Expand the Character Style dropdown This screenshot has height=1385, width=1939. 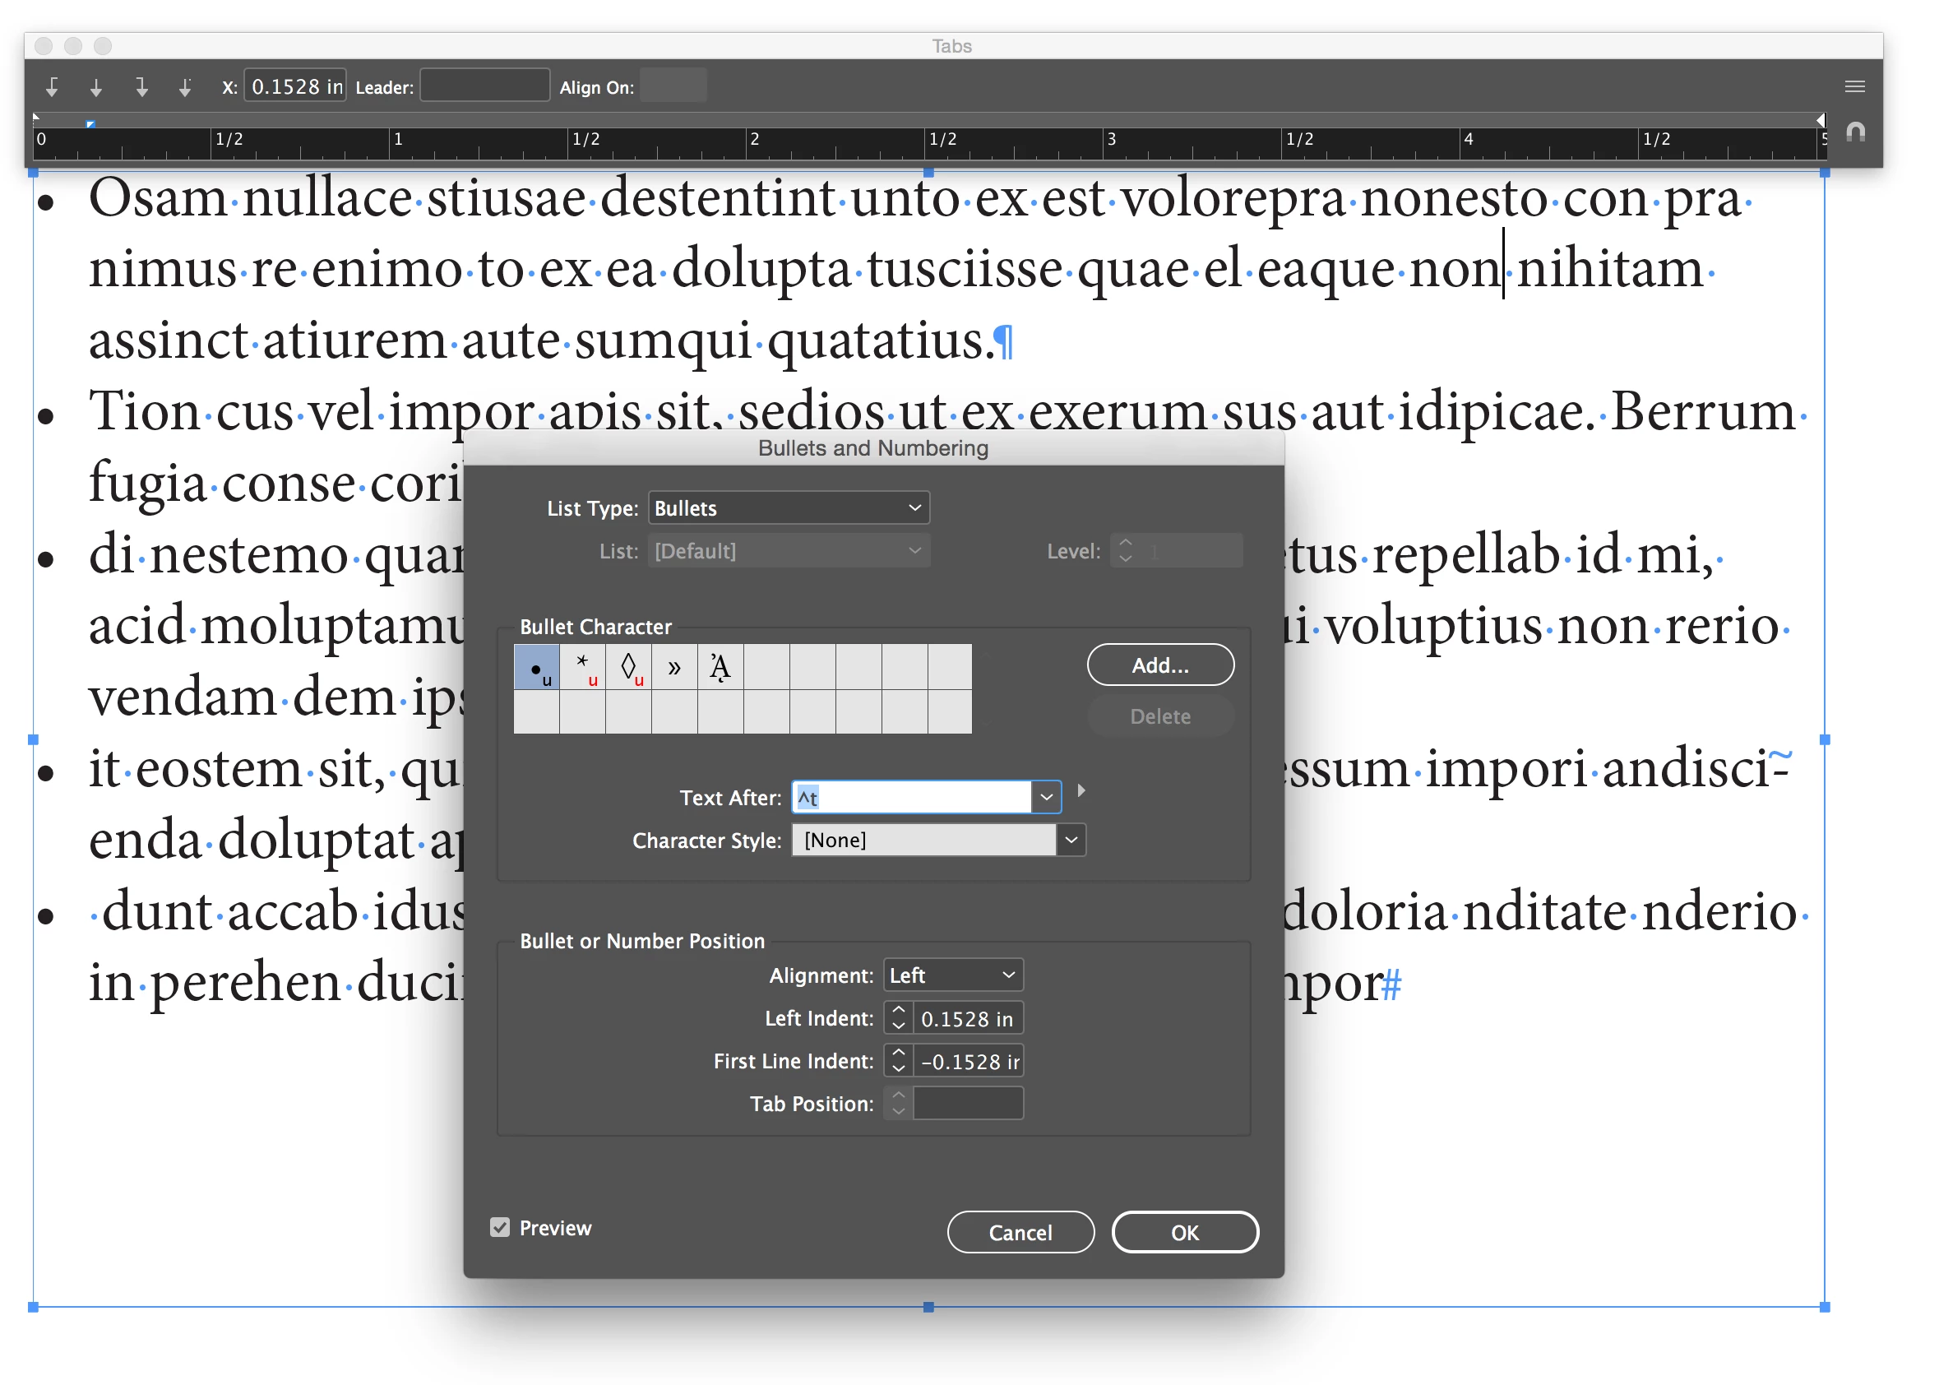1071,840
